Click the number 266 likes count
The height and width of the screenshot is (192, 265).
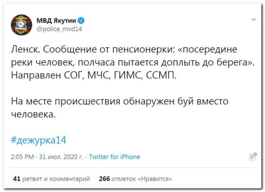pos(104,179)
